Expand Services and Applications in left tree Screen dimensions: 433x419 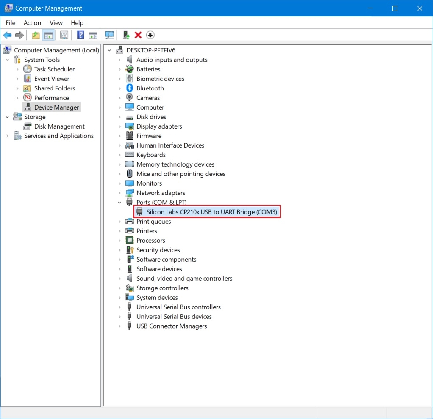point(7,136)
